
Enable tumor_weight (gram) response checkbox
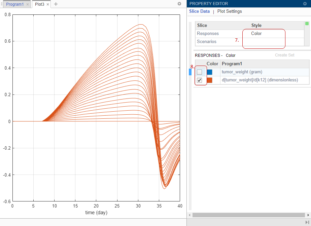200,72
